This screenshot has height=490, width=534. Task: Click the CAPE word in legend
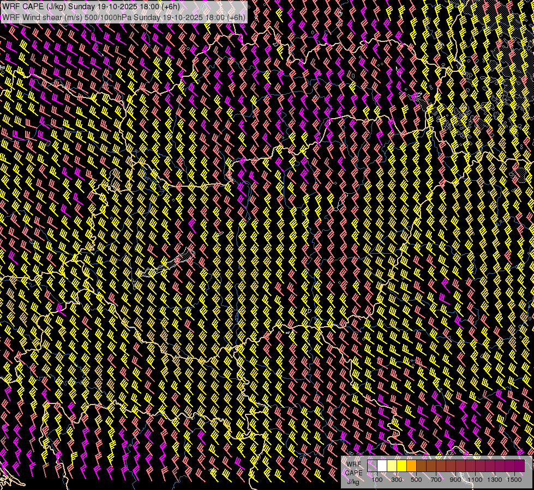[354, 473]
